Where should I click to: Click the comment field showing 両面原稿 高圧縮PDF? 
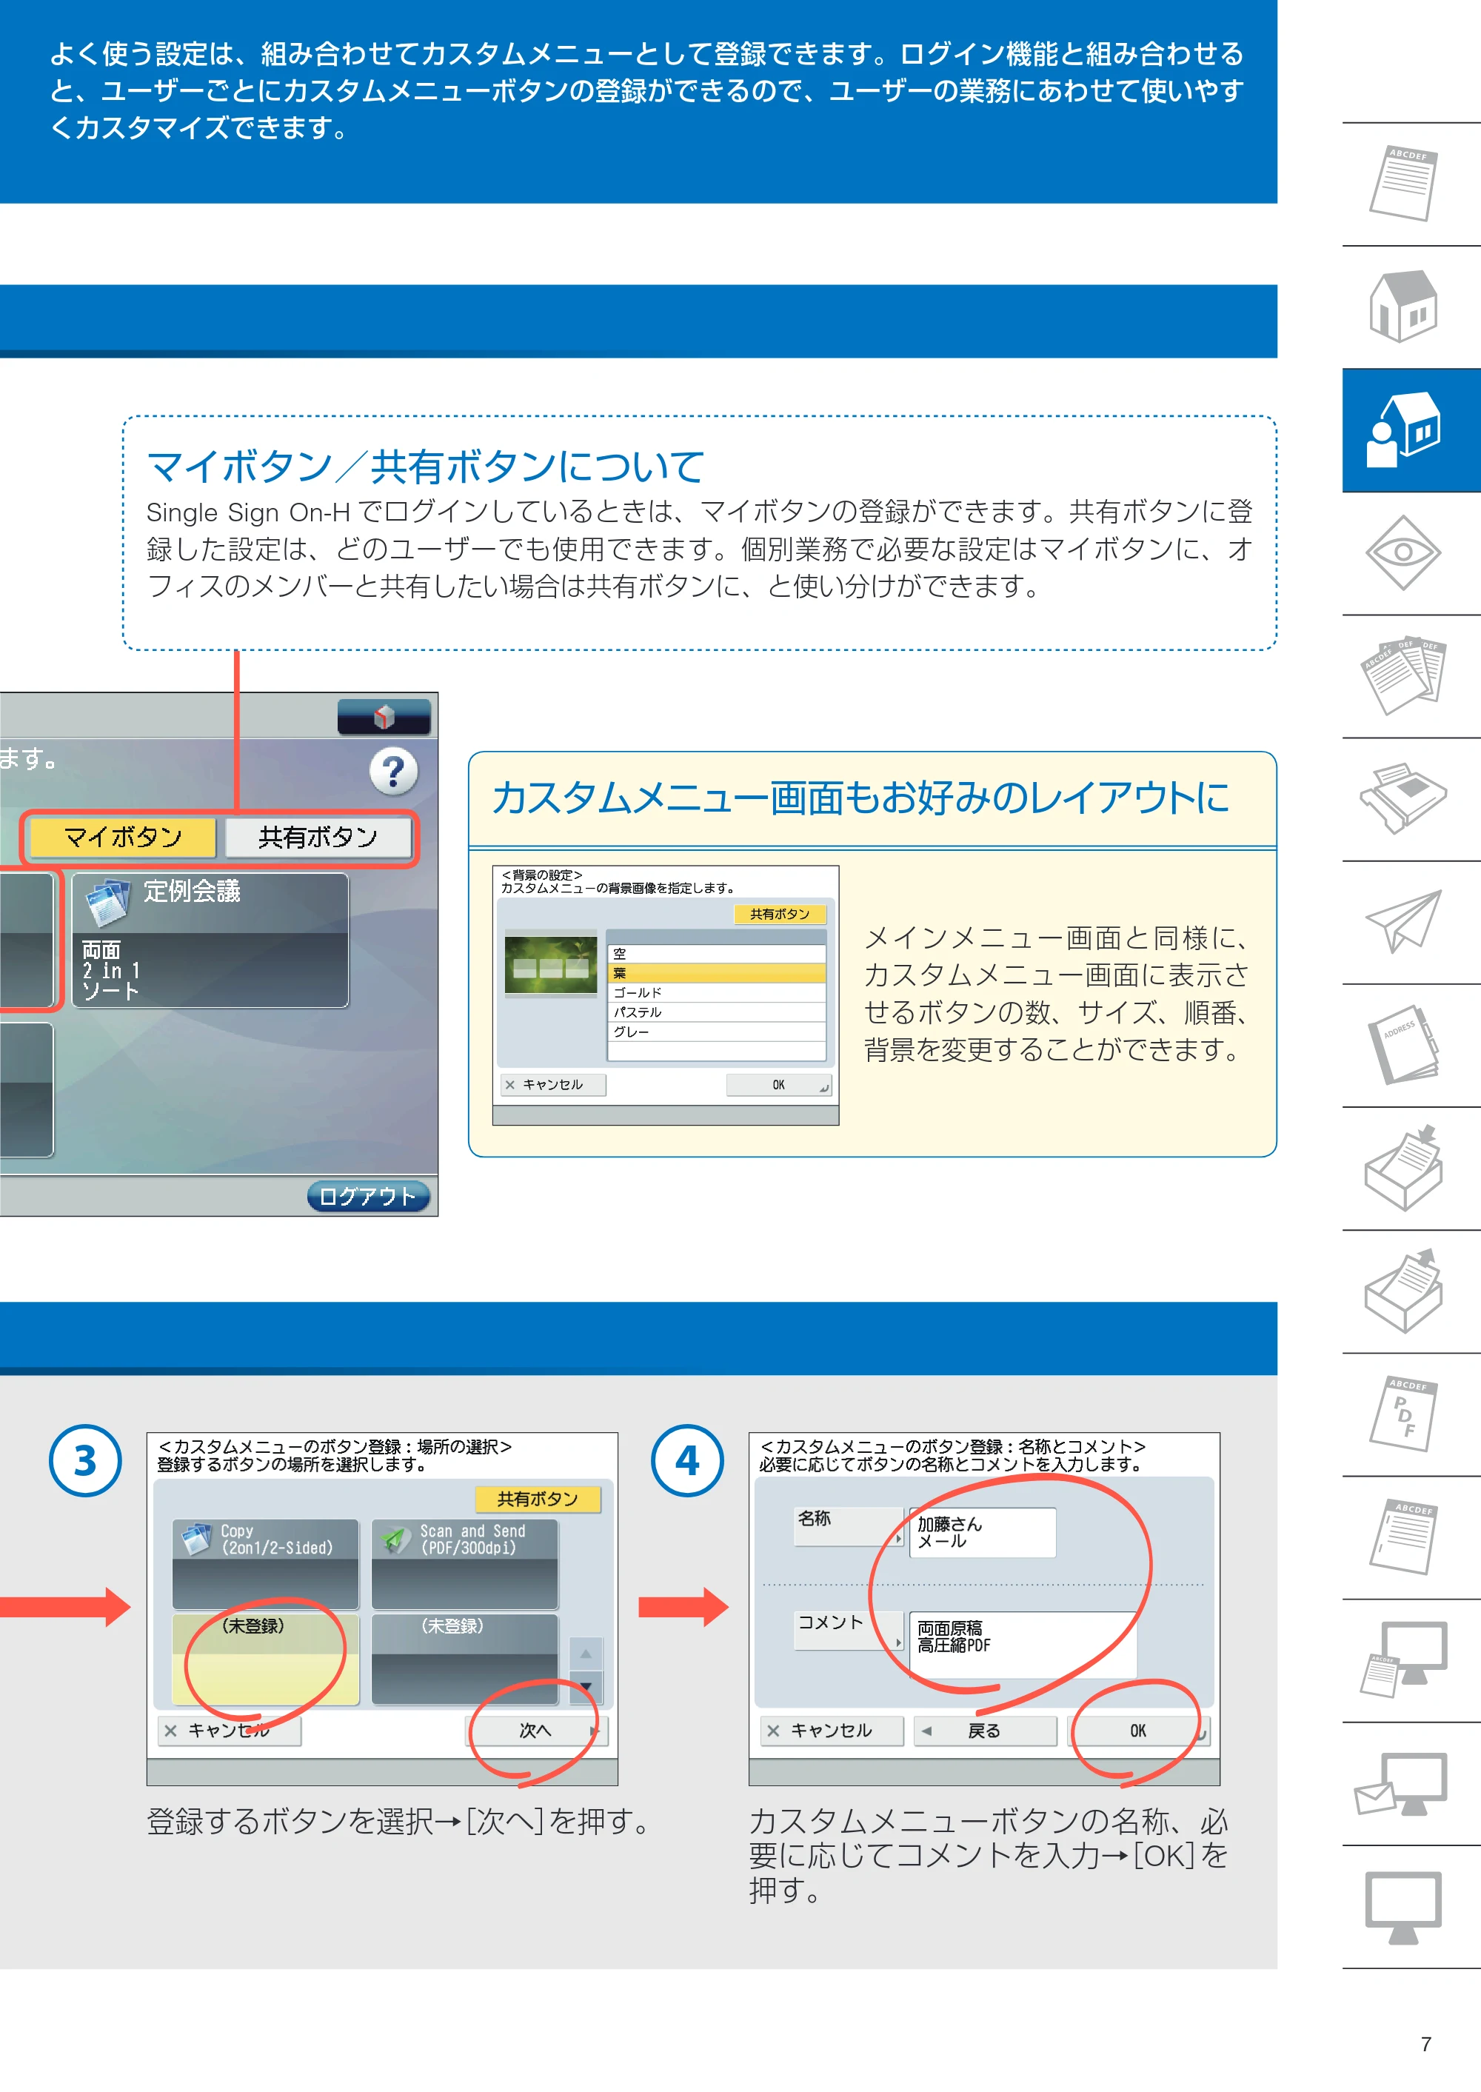(1023, 1644)
